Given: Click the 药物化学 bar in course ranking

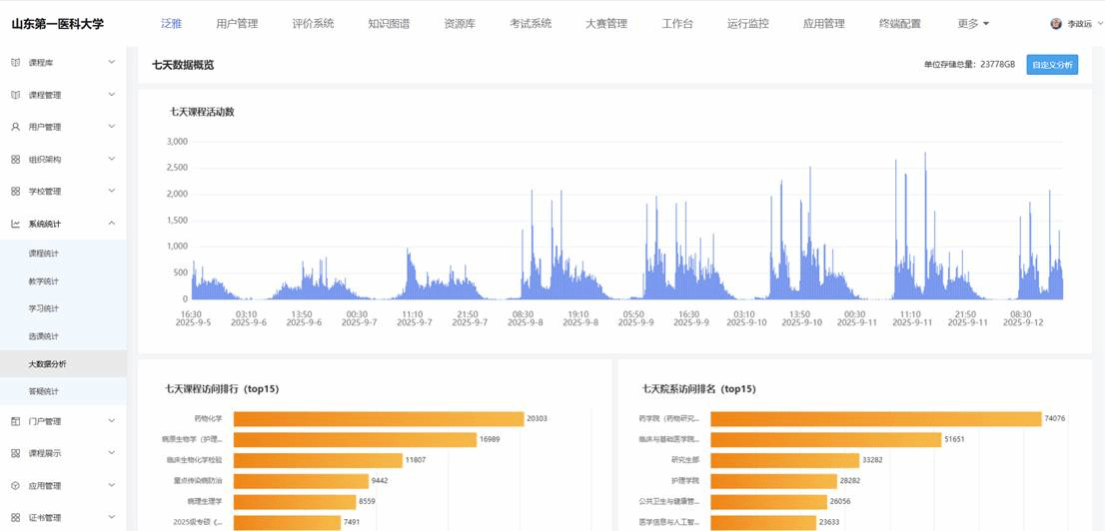Looking at the screenshot, I should [x=378, y=419].
